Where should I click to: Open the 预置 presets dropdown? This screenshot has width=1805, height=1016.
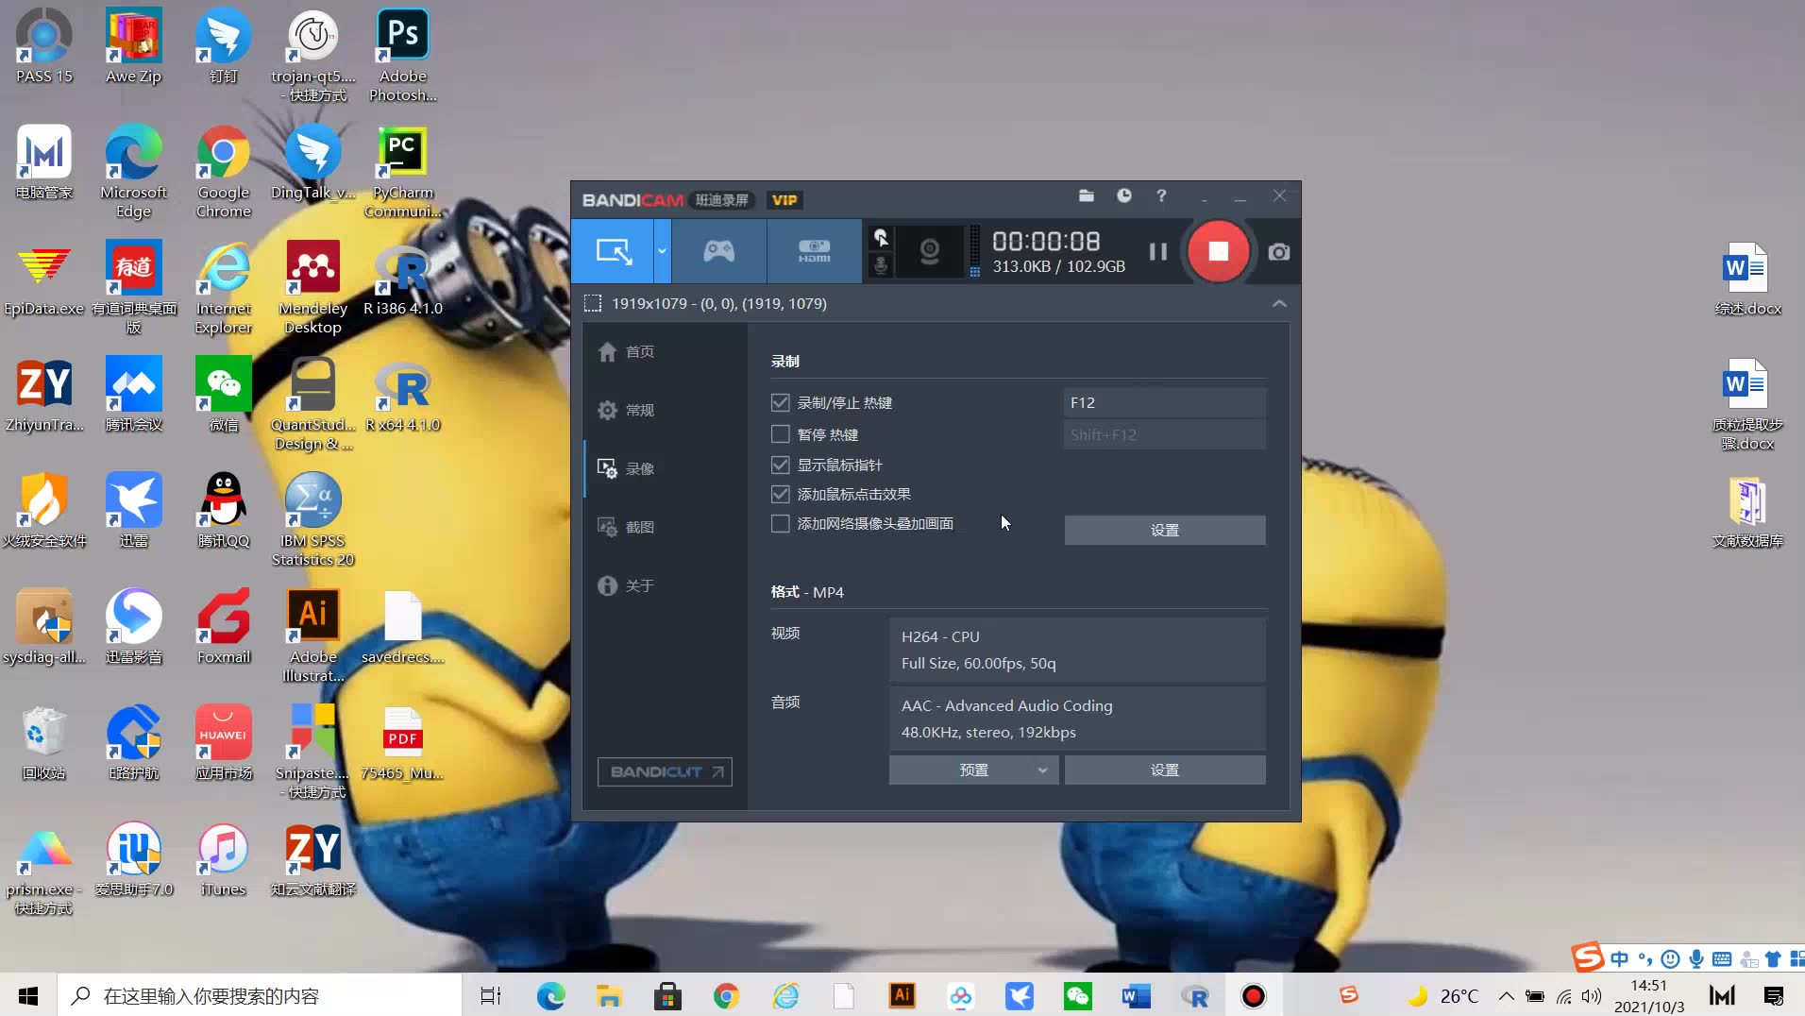click(973, 770)
